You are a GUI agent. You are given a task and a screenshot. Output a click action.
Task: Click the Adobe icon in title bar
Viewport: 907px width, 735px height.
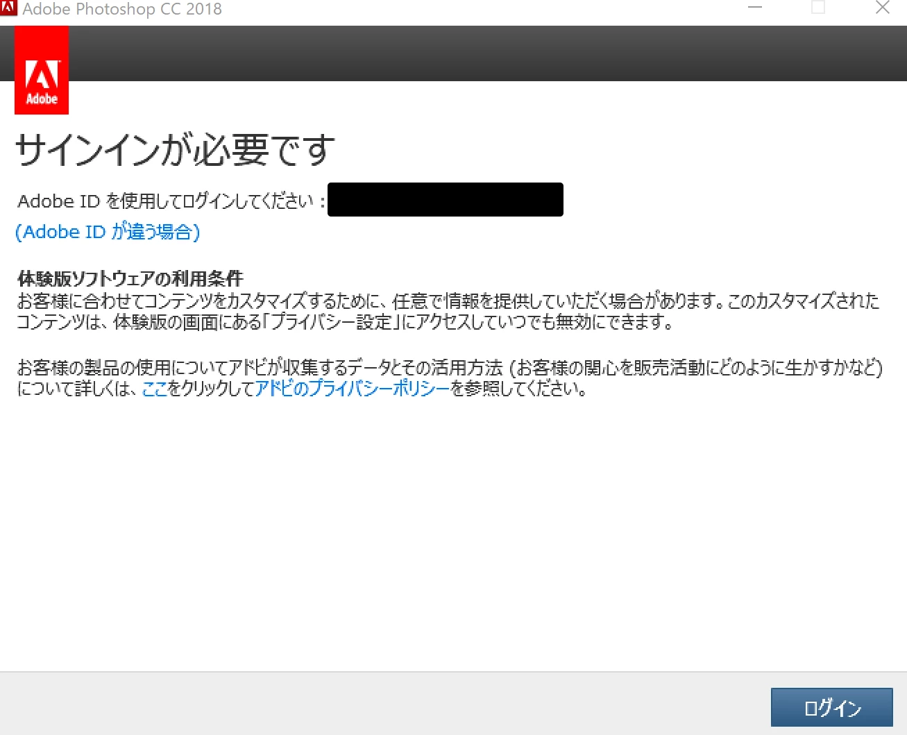(8, 8)
